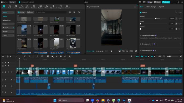Open the Filters tab
The height and width of the screenshot is (103, 184).
(x=47, y=7)
